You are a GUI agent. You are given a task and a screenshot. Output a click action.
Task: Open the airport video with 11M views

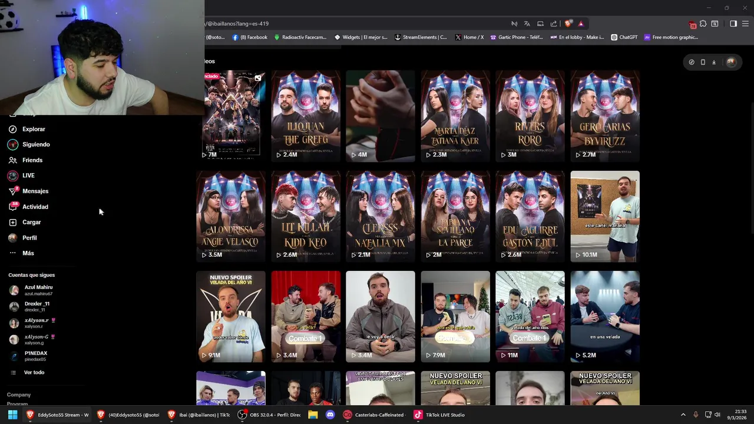530,316
